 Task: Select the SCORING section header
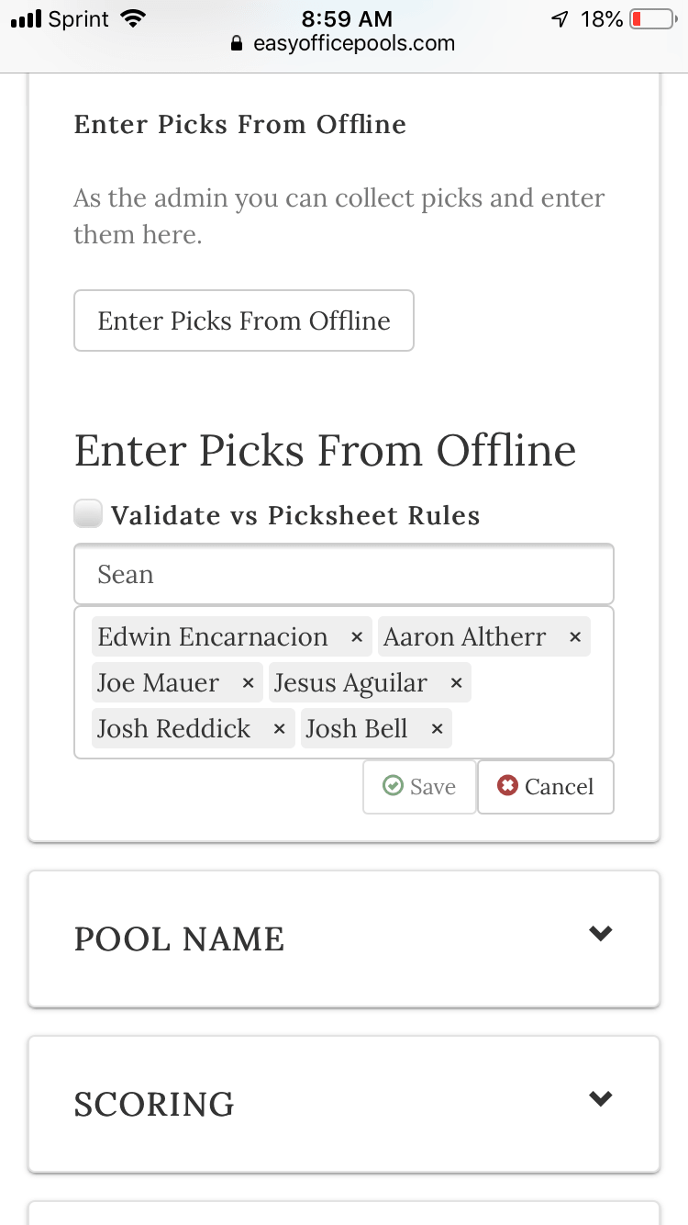154,1105
